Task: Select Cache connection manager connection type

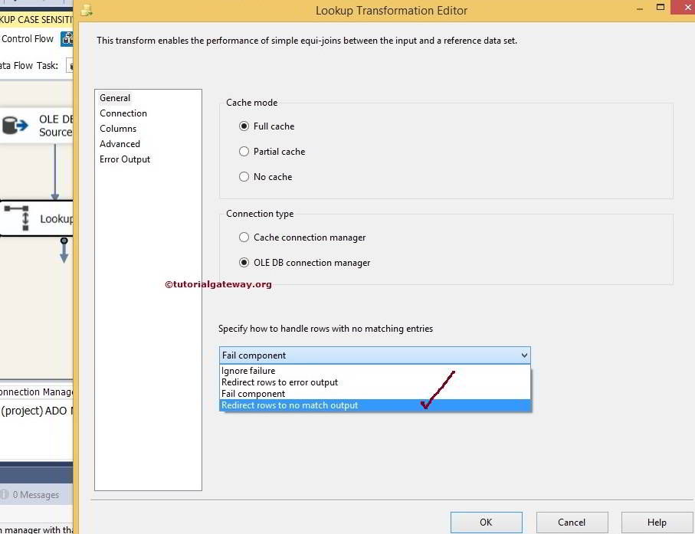Action: click(243, 237)
